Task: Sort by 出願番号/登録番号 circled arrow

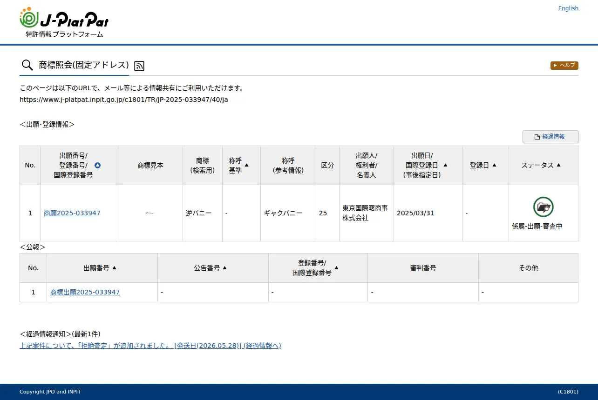Action: (x=97, y=165)
